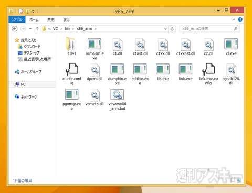Go back with the Back arrow button
The width and height of the screenshot is (252, 193).
point(15,29)
